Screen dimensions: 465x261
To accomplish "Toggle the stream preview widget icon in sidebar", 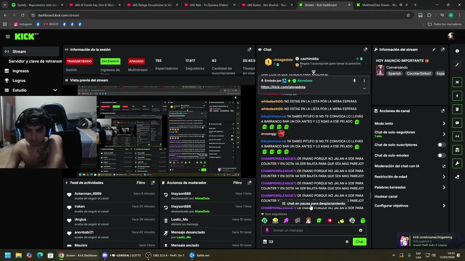I will pos(457,82).
